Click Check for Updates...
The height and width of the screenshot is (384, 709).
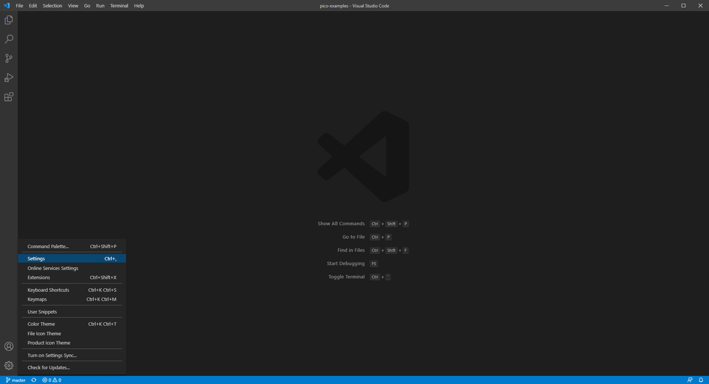pyautogui.click(x=72, y=367)
